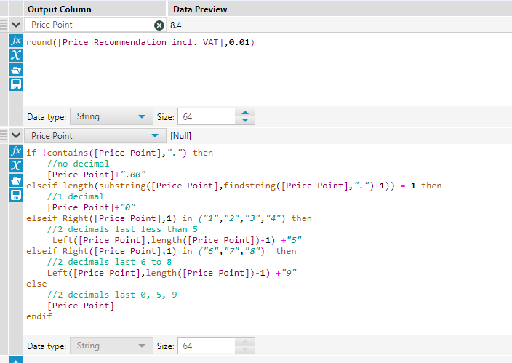
Task: Clear the first Price Point output column
Action: [159, 25]
